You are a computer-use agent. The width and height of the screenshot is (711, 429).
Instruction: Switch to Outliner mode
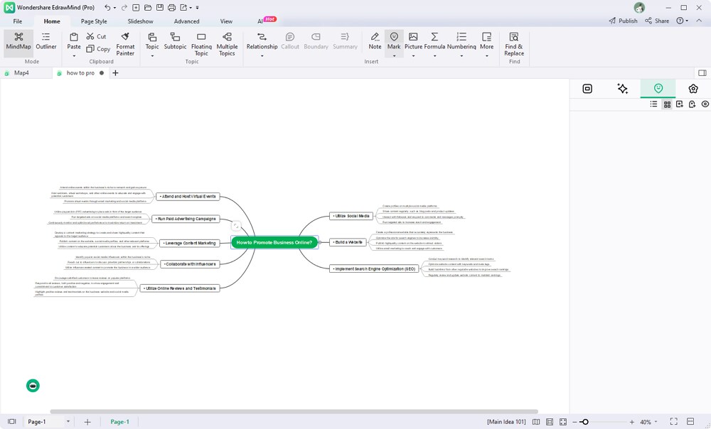46,40
